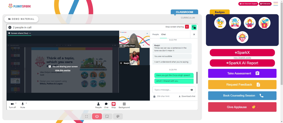This screenshot has height=123, width=283.
Task: Click the SparkX button
Action: coord(242,53)
